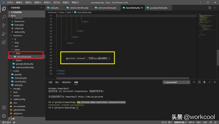Maximize the panel with up chevron
The height and width of the screenshot is (124, 219).
[x=209, y=82]
